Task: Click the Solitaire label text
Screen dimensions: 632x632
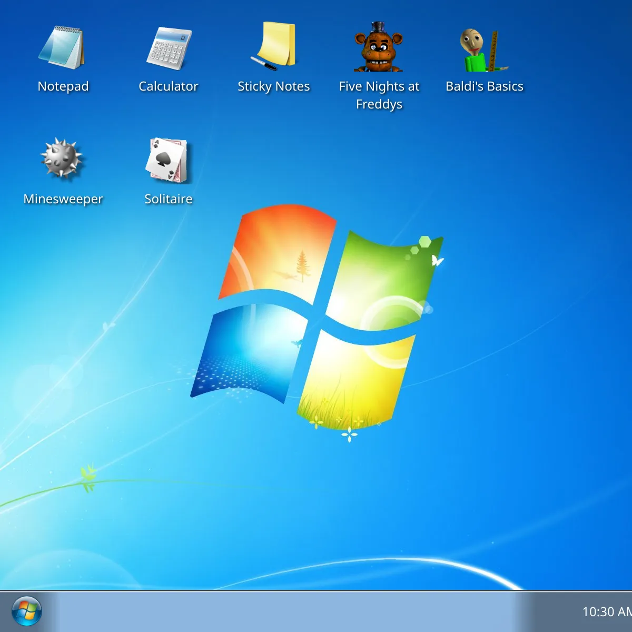Action: 169,199
